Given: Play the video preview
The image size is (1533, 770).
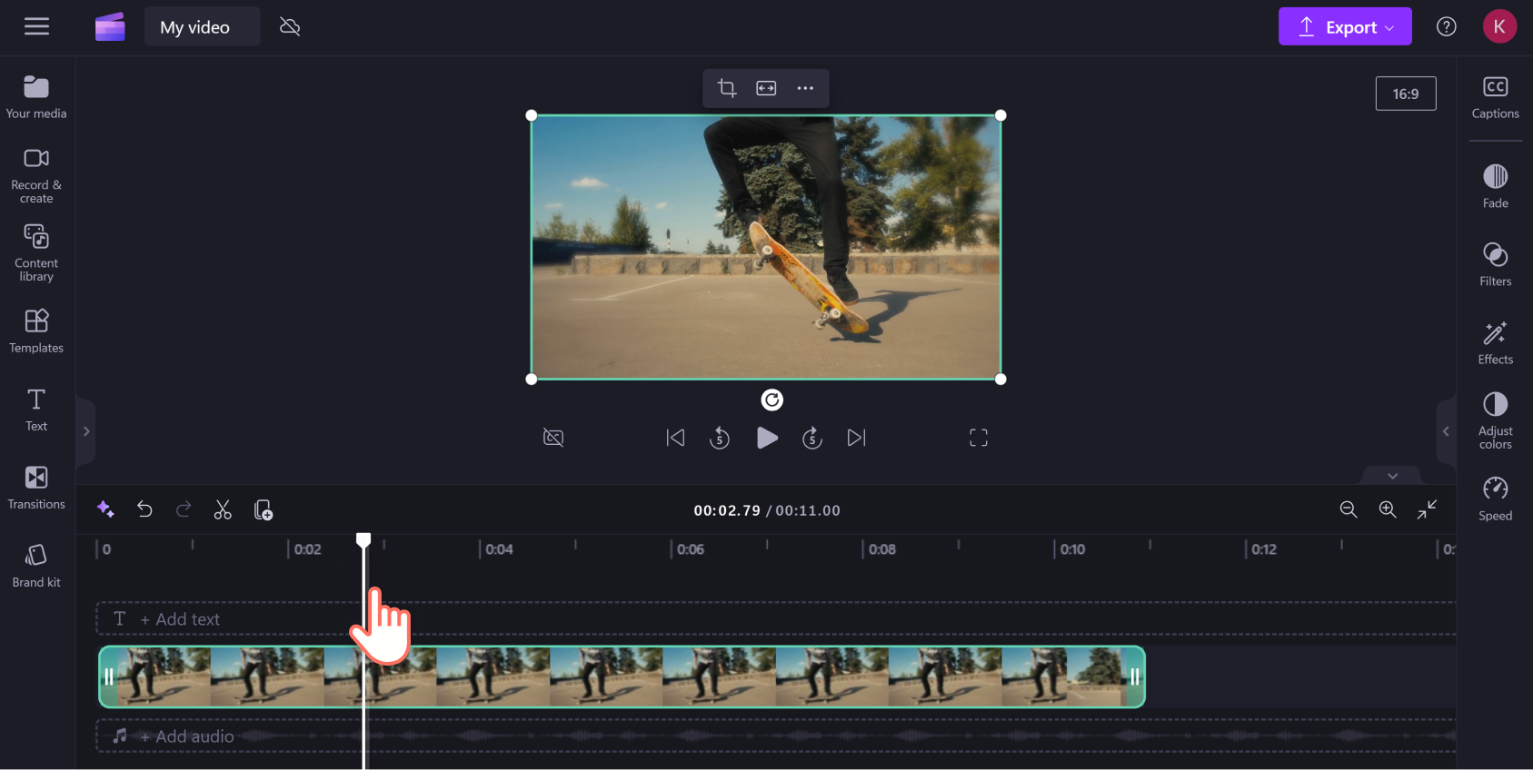Looking at the screenshot, I should (x=767, y=438).
